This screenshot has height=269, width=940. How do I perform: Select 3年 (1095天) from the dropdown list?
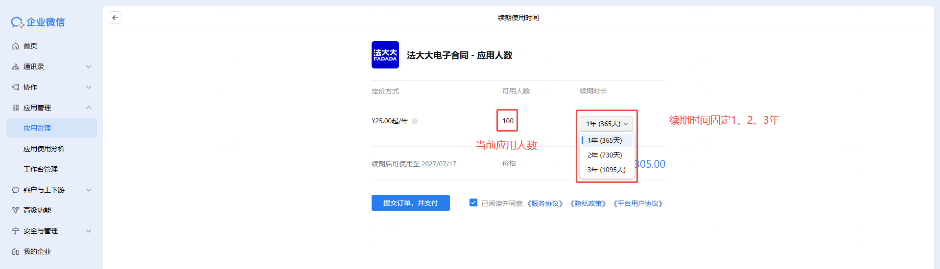coord(607,170)
